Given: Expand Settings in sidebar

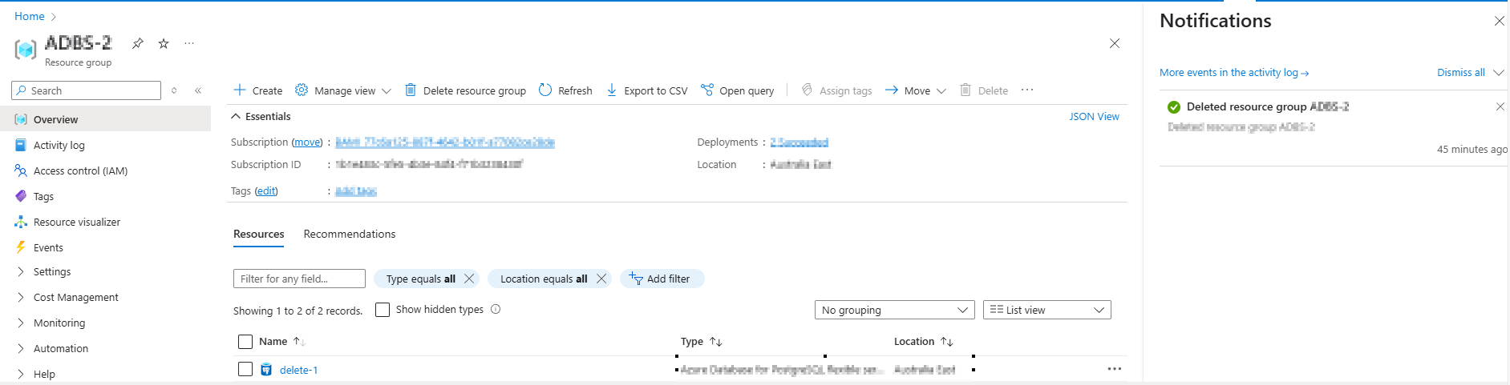Looking at the screenshot, I should click(21, 272).
